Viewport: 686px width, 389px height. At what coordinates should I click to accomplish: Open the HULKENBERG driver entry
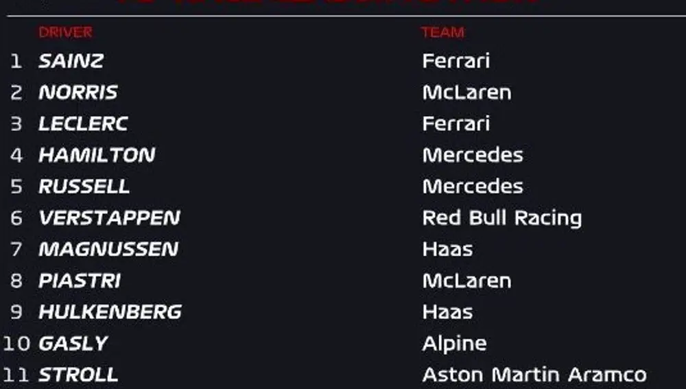coord(110,312)
